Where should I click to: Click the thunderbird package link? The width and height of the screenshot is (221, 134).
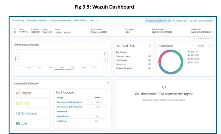pyautogui.click(x=61, y=112)
